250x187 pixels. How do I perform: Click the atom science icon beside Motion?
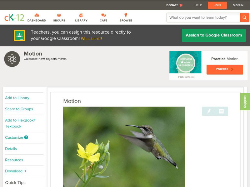tap(12, 59)
